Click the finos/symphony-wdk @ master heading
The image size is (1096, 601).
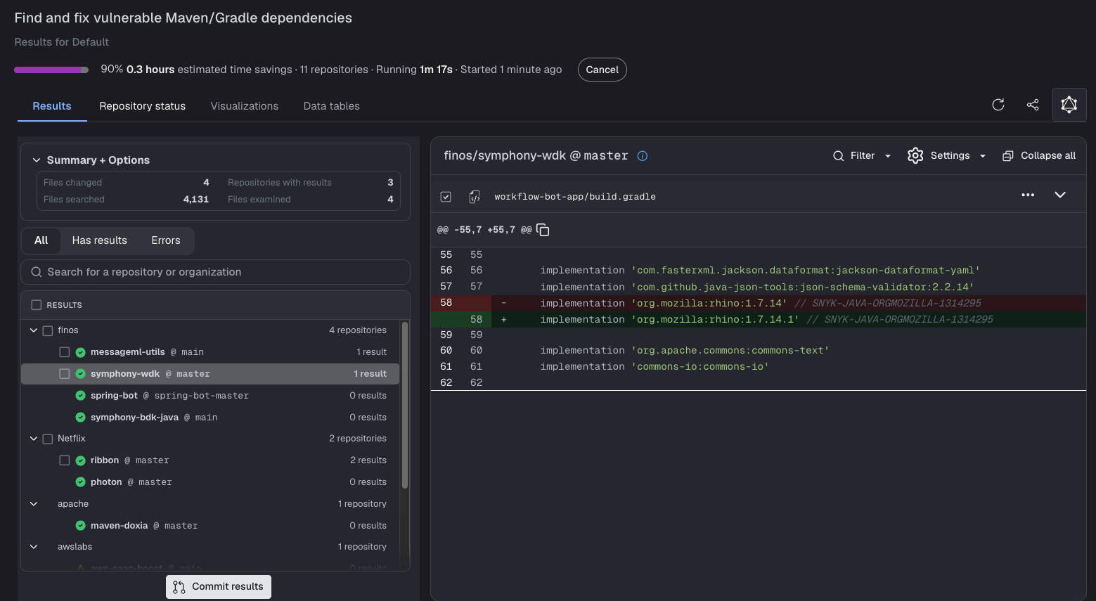point(536,155)
